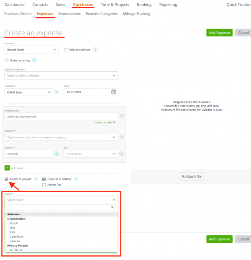Image resolution: width=251 pixels, height=260 pixels.
Task: Click the date field showing 26.12.2018
Action: point(91,92)
